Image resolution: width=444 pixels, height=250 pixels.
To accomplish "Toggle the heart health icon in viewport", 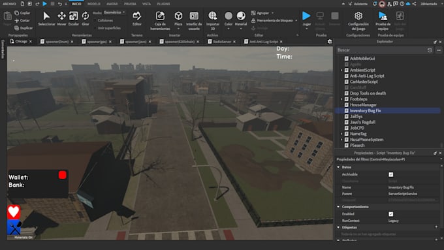I will [x=14, y=211].
